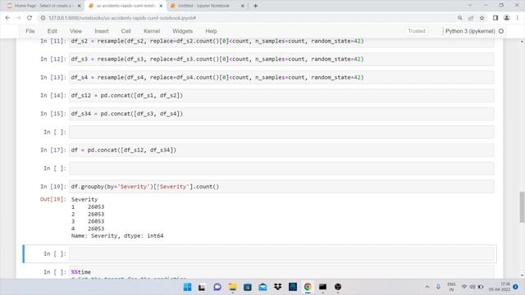Click empty cell below In [15]

point(281,132)
